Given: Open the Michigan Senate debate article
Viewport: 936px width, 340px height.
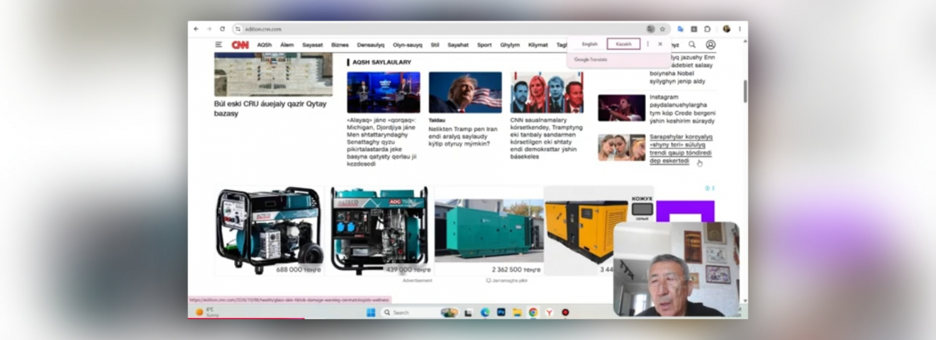Looking at the screenshot, I should [382, 142].
